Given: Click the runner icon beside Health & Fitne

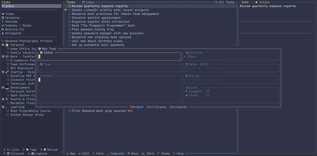Looking at the screenshot, I should click(x=7, y=99).
